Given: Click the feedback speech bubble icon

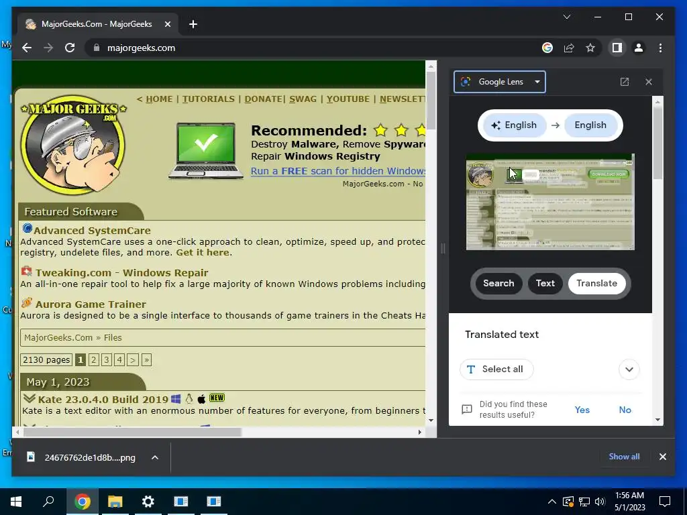Looking at the screenshot, I should 467,410.
